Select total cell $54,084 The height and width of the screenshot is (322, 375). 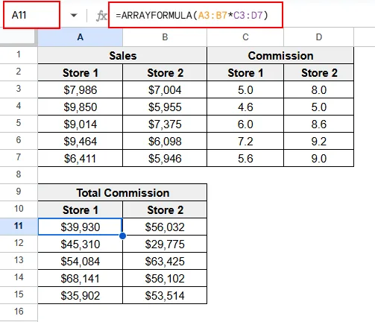(81, 261)
